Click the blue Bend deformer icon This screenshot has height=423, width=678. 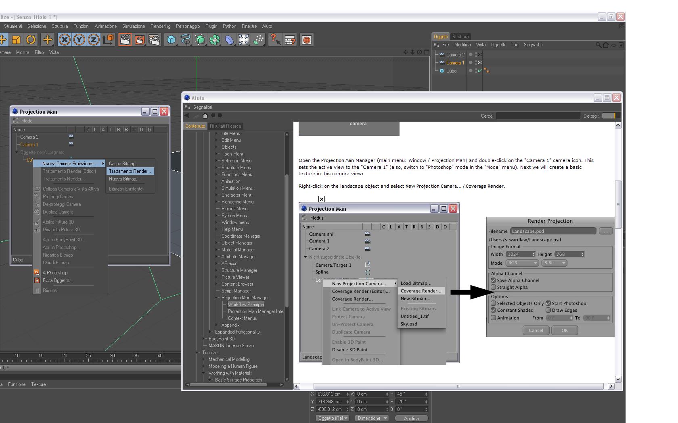229,39
